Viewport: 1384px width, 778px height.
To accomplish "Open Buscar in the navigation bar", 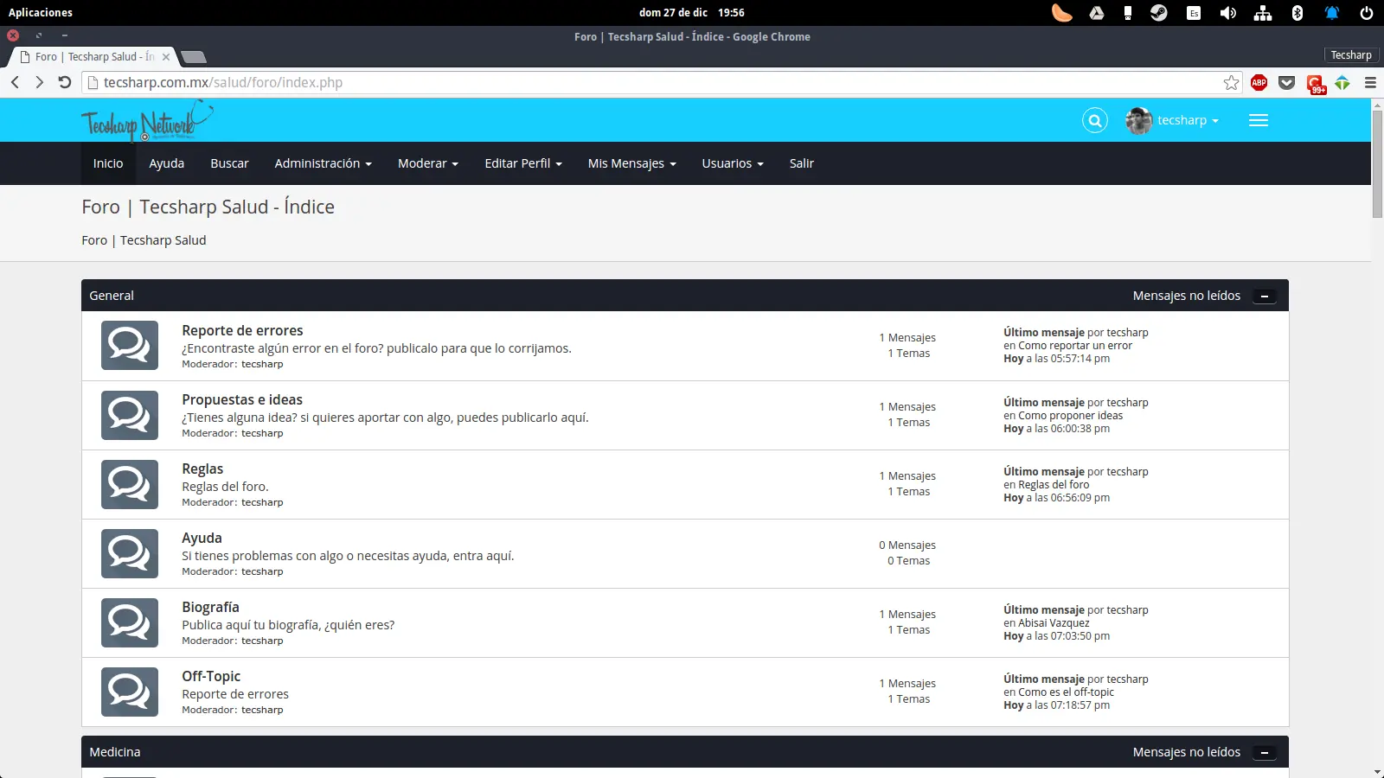I will coord(229,163).
